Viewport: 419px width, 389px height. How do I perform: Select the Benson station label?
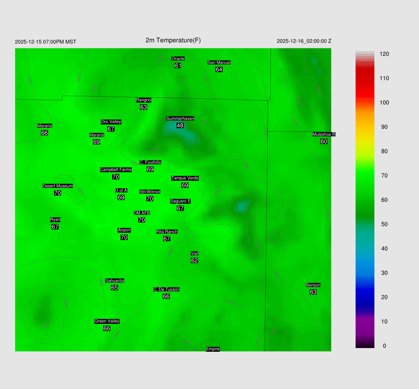point(313,285)
